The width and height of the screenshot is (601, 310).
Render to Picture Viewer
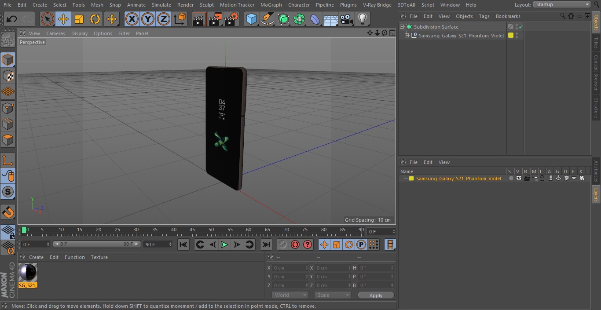pyautogui.click(x=215, y=19)
